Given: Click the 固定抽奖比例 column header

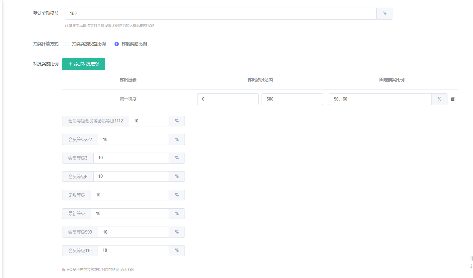Looking at the screenshot, I should [x=392, y=80].
